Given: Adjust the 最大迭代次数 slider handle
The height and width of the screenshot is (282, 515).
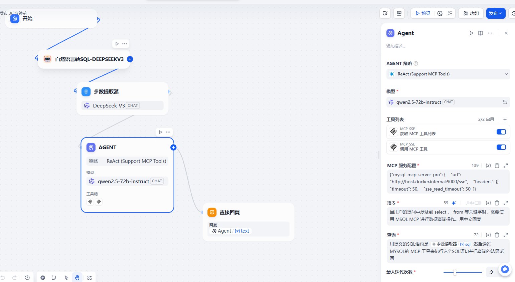Looking at the screenshot, I should 455,272.
